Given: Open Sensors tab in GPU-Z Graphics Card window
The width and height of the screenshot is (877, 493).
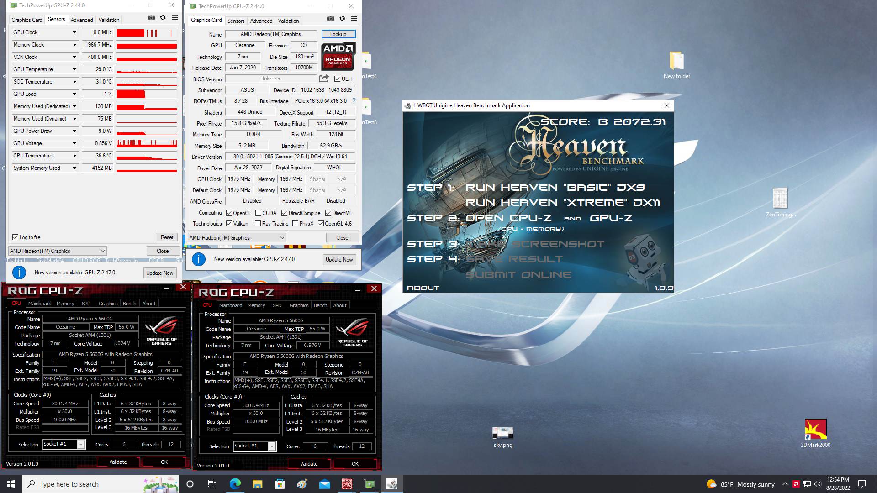Looking at the screenshot, I should 236,21.
